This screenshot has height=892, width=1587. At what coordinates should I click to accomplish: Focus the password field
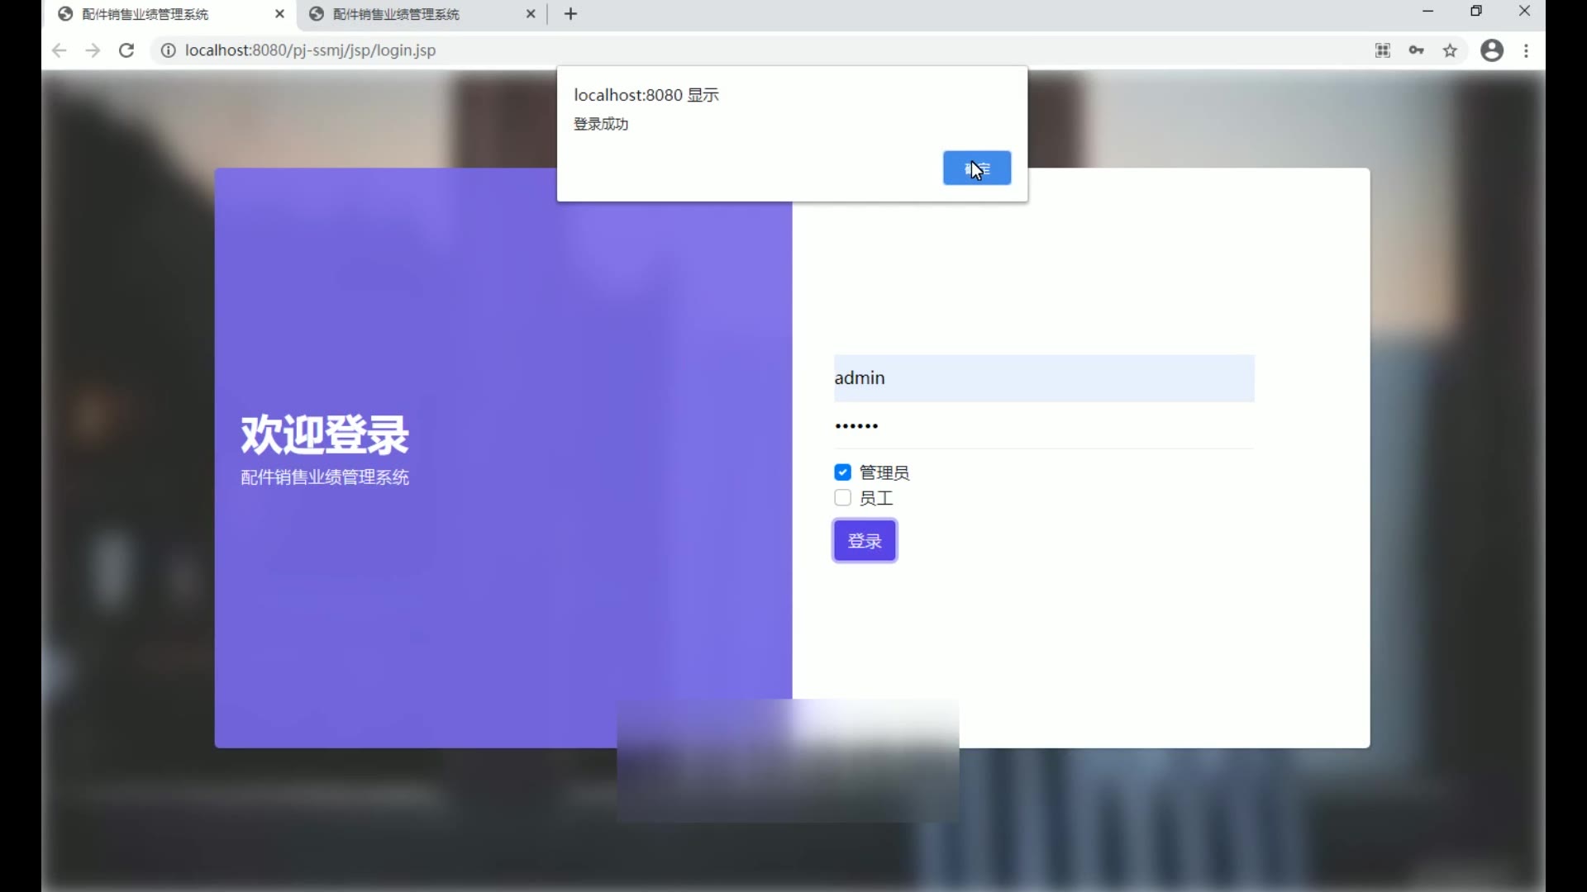tap(1044, 426)
